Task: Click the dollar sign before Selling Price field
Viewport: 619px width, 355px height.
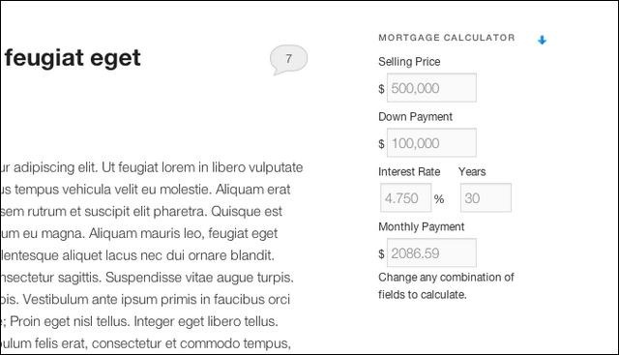Action: [381, 88]
